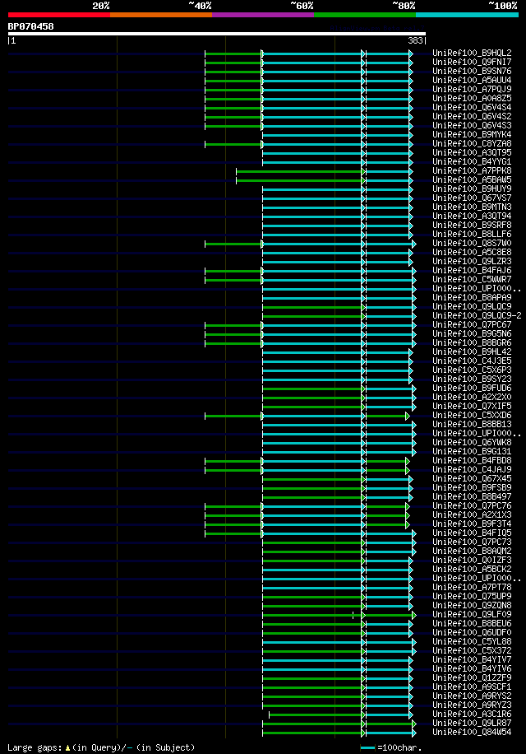Select the BP070458 query label

[x=30, y=26]
